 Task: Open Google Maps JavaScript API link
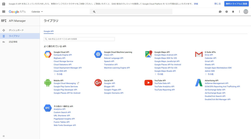[x=167, y=61]
